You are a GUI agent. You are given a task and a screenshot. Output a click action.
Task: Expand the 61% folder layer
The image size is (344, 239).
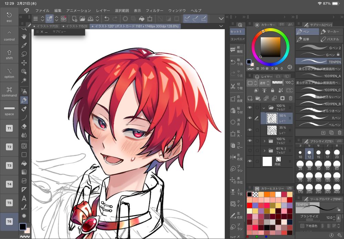coord(264,151)
